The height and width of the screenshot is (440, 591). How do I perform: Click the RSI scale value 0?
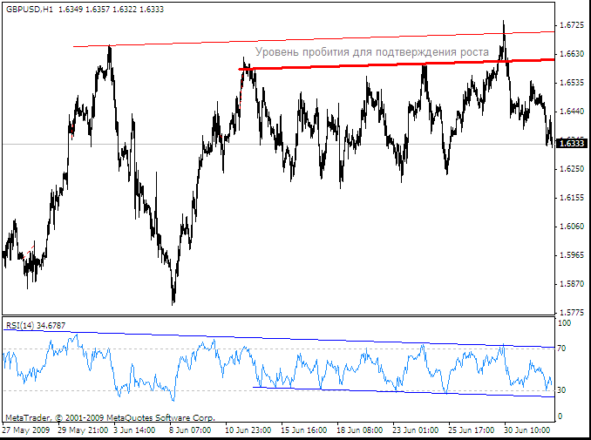560,416
